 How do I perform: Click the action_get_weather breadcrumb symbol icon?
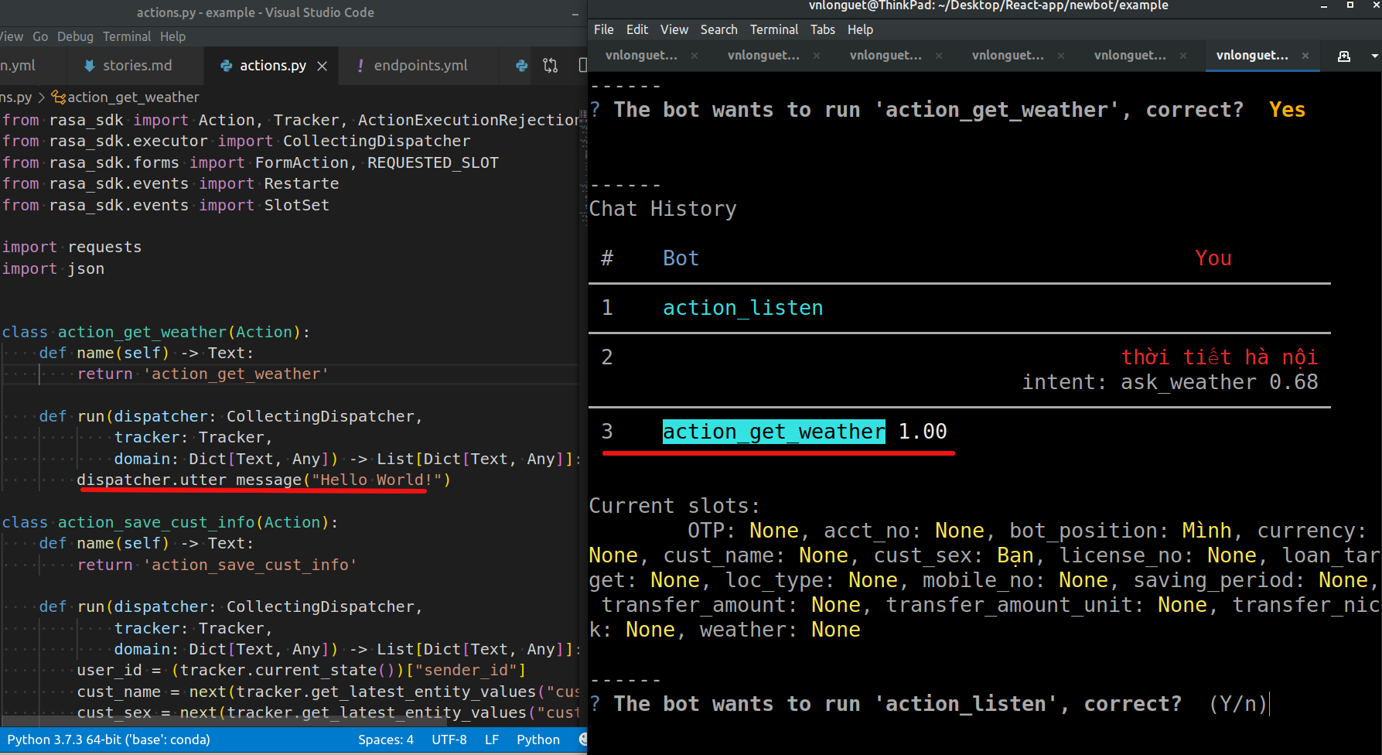click(58, 97)
